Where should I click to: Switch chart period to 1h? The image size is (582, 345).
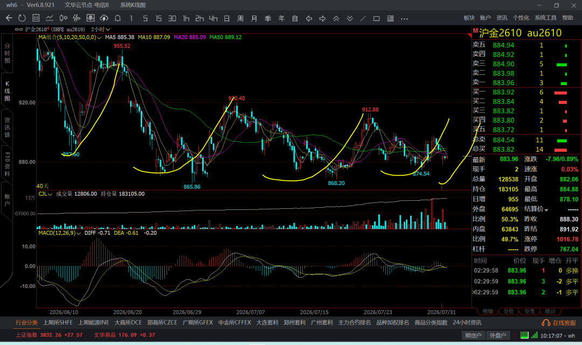[x=186, y=18]
